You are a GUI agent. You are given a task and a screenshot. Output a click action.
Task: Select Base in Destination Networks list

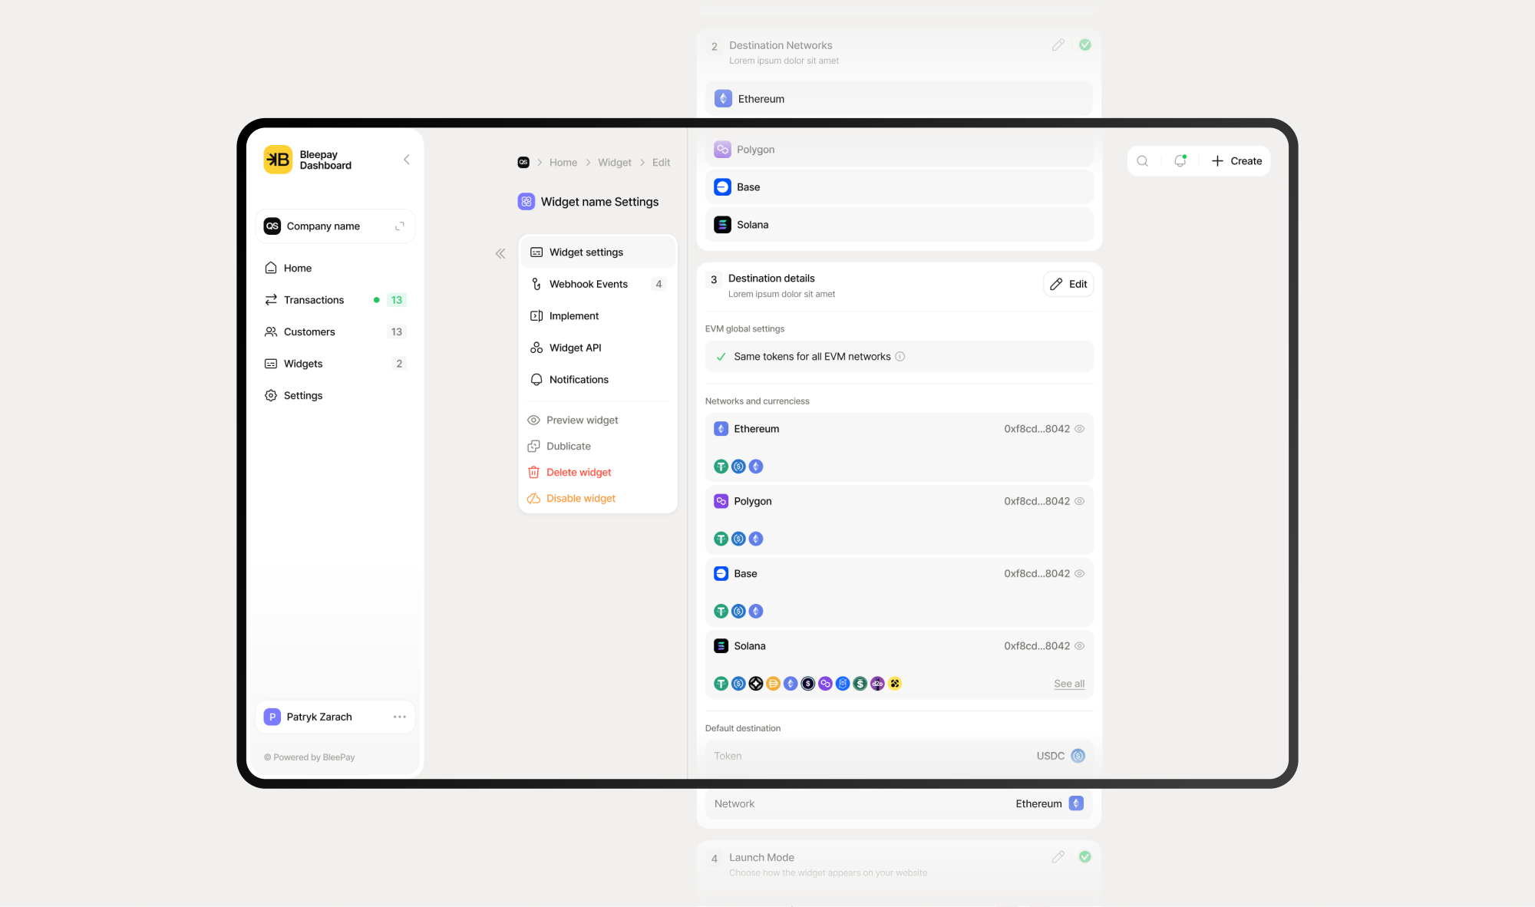click(x=899, y=187)
